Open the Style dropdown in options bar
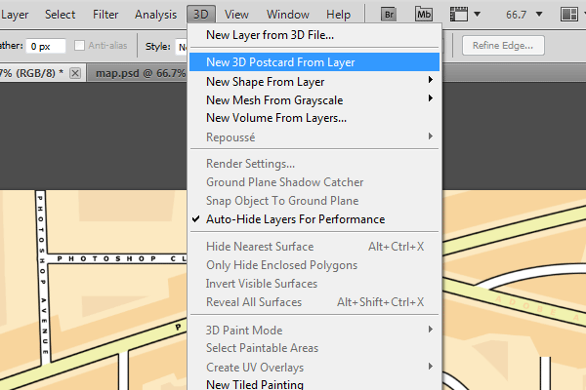 click(x=182, y=47)
